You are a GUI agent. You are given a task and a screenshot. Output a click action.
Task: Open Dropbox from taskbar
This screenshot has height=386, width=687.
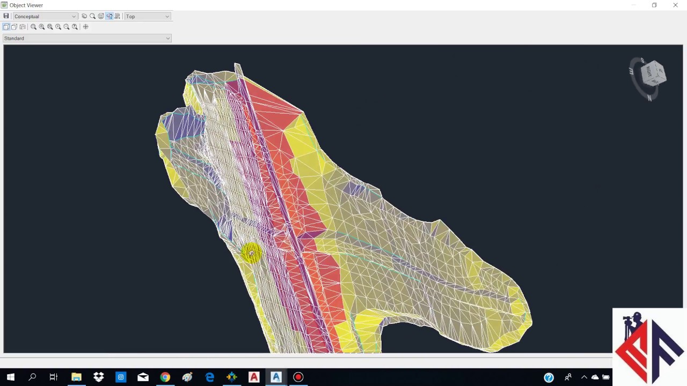point(98,377)
